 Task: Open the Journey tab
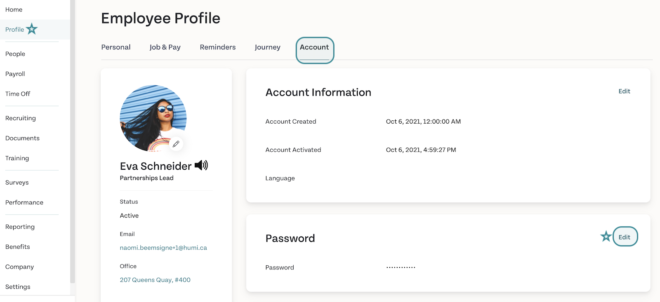pyautogui.click(x=268, y=47)
